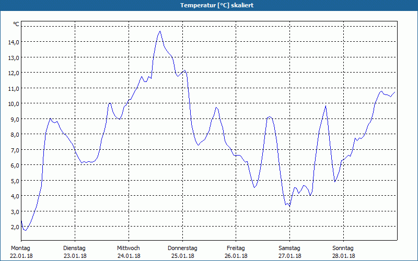The image size is (418, 261).
Task: Click the 2,0 y-axis label
Action: (x=14, y=227)
